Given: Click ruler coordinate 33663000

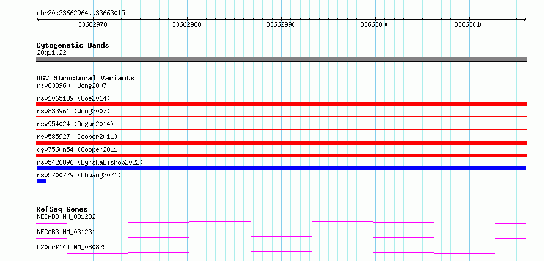Looking at the screenshot, I should click(x=375, y=24).
